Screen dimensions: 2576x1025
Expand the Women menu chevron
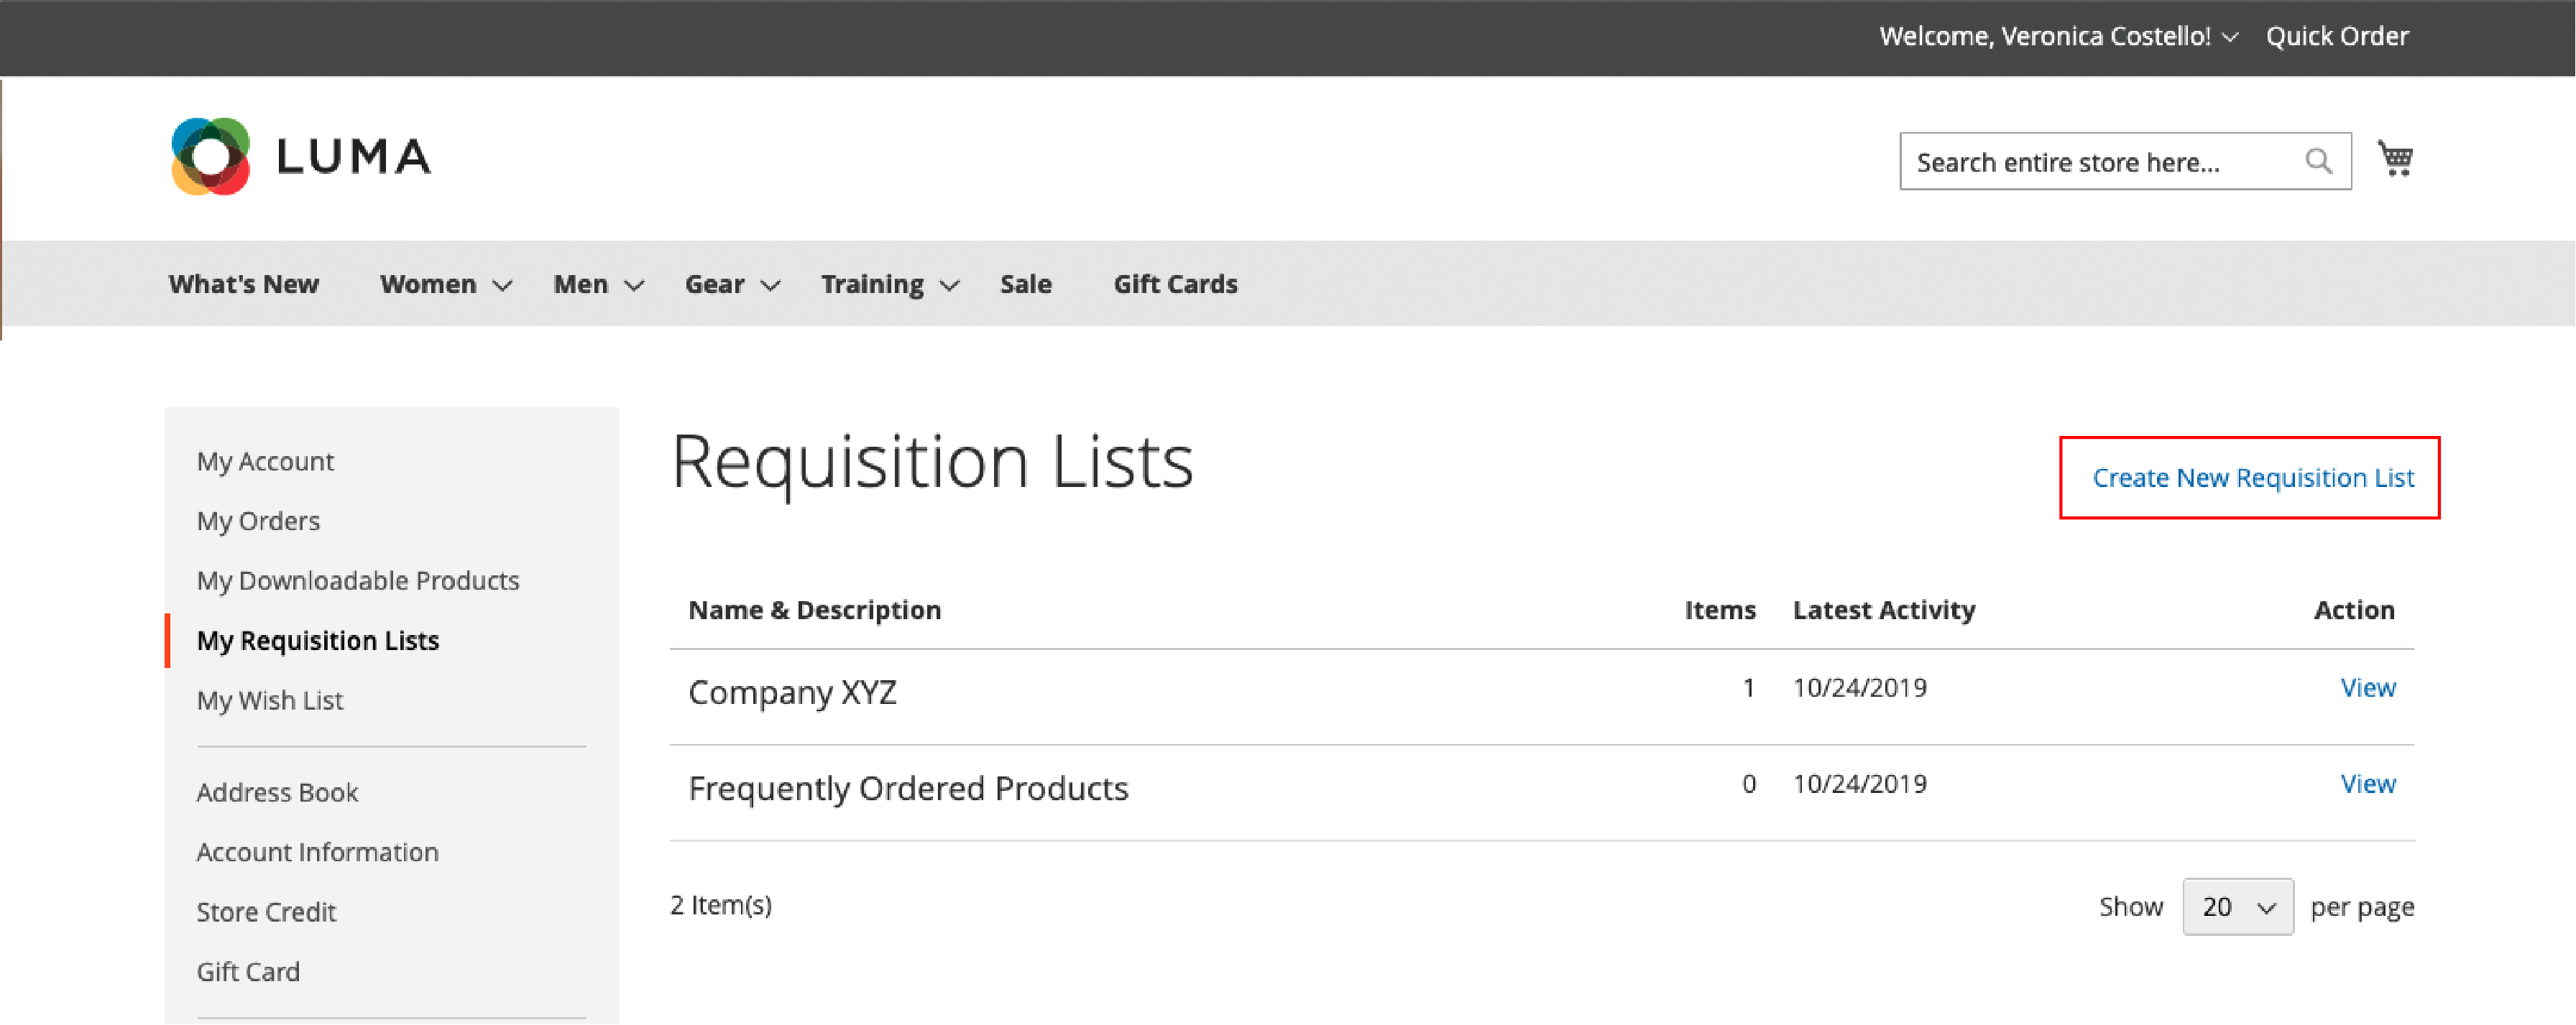503,287
